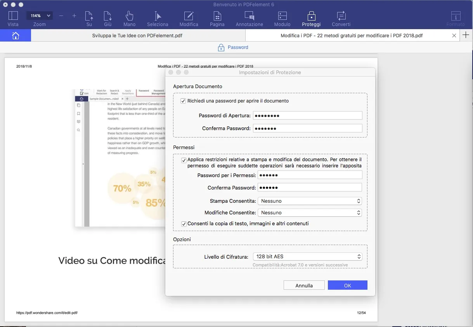Switch to the Sviluppa le Tue Idee tab
Viewport: 473px width, 327px height.
(138, 35)
